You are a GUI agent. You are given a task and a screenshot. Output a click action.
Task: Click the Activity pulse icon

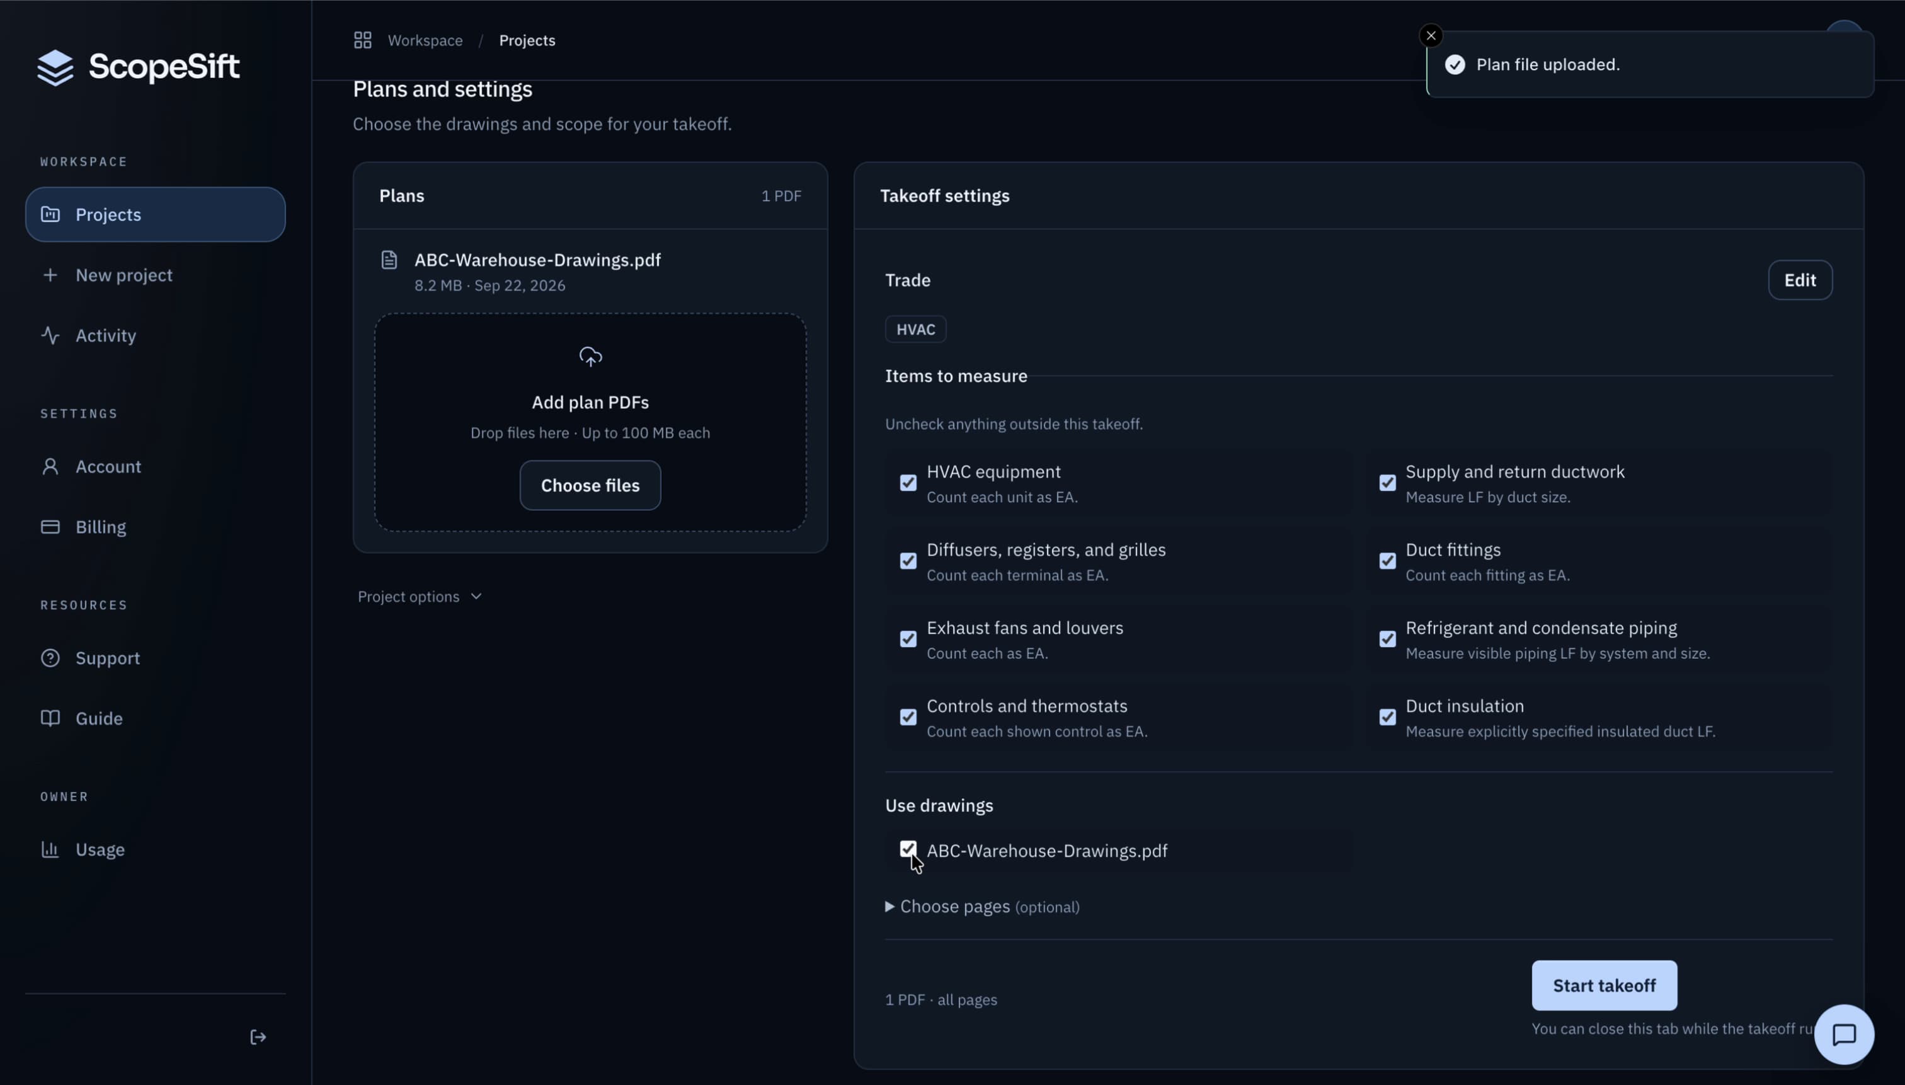click(x=50, y=335)
